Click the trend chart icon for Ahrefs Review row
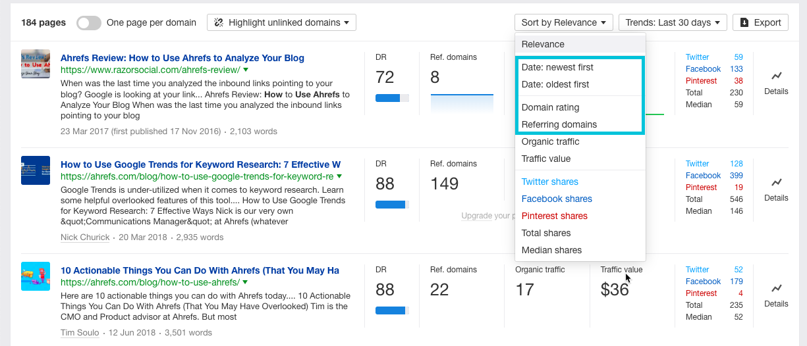 776,76
